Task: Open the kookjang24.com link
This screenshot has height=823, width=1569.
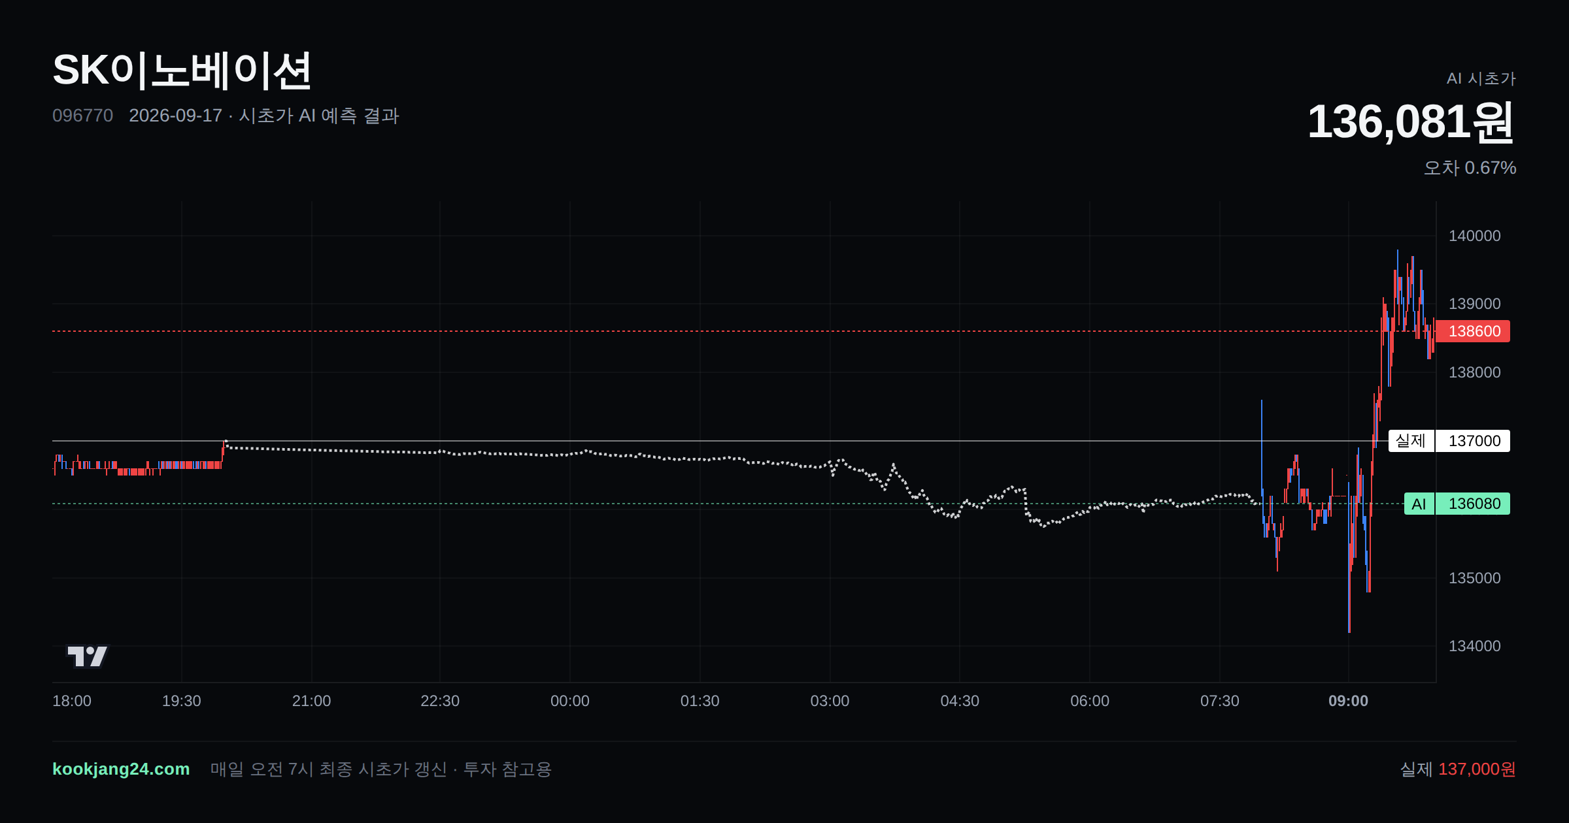Action: pyautogui.click(x=121, y=769)
